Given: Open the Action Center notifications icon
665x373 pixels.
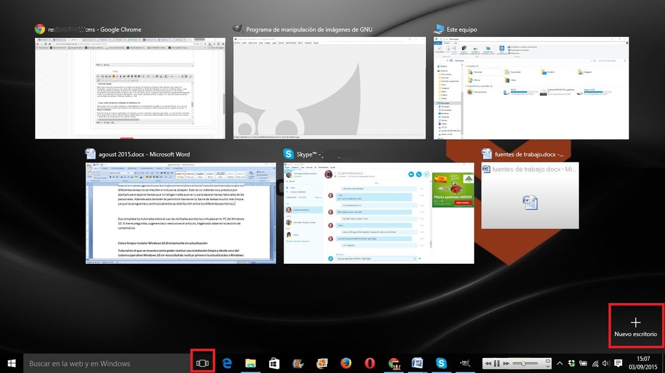Looking at the screenshot, I should click(x=618, y=363).
